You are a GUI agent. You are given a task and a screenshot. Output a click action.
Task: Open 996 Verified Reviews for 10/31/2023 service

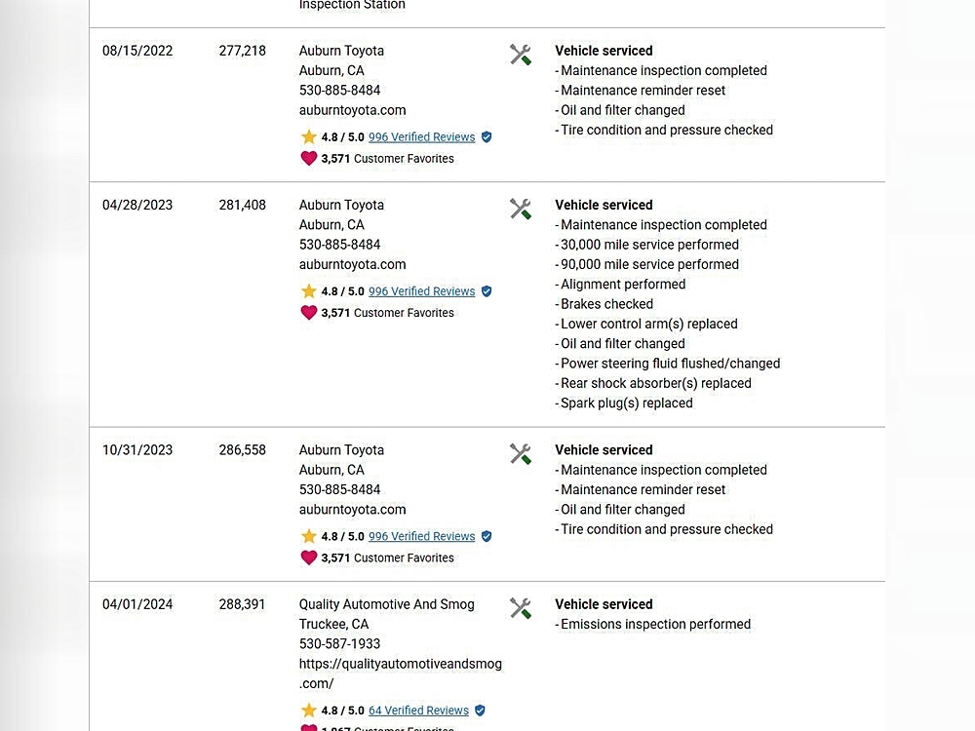pyautogui.click(x=421, y=536)
